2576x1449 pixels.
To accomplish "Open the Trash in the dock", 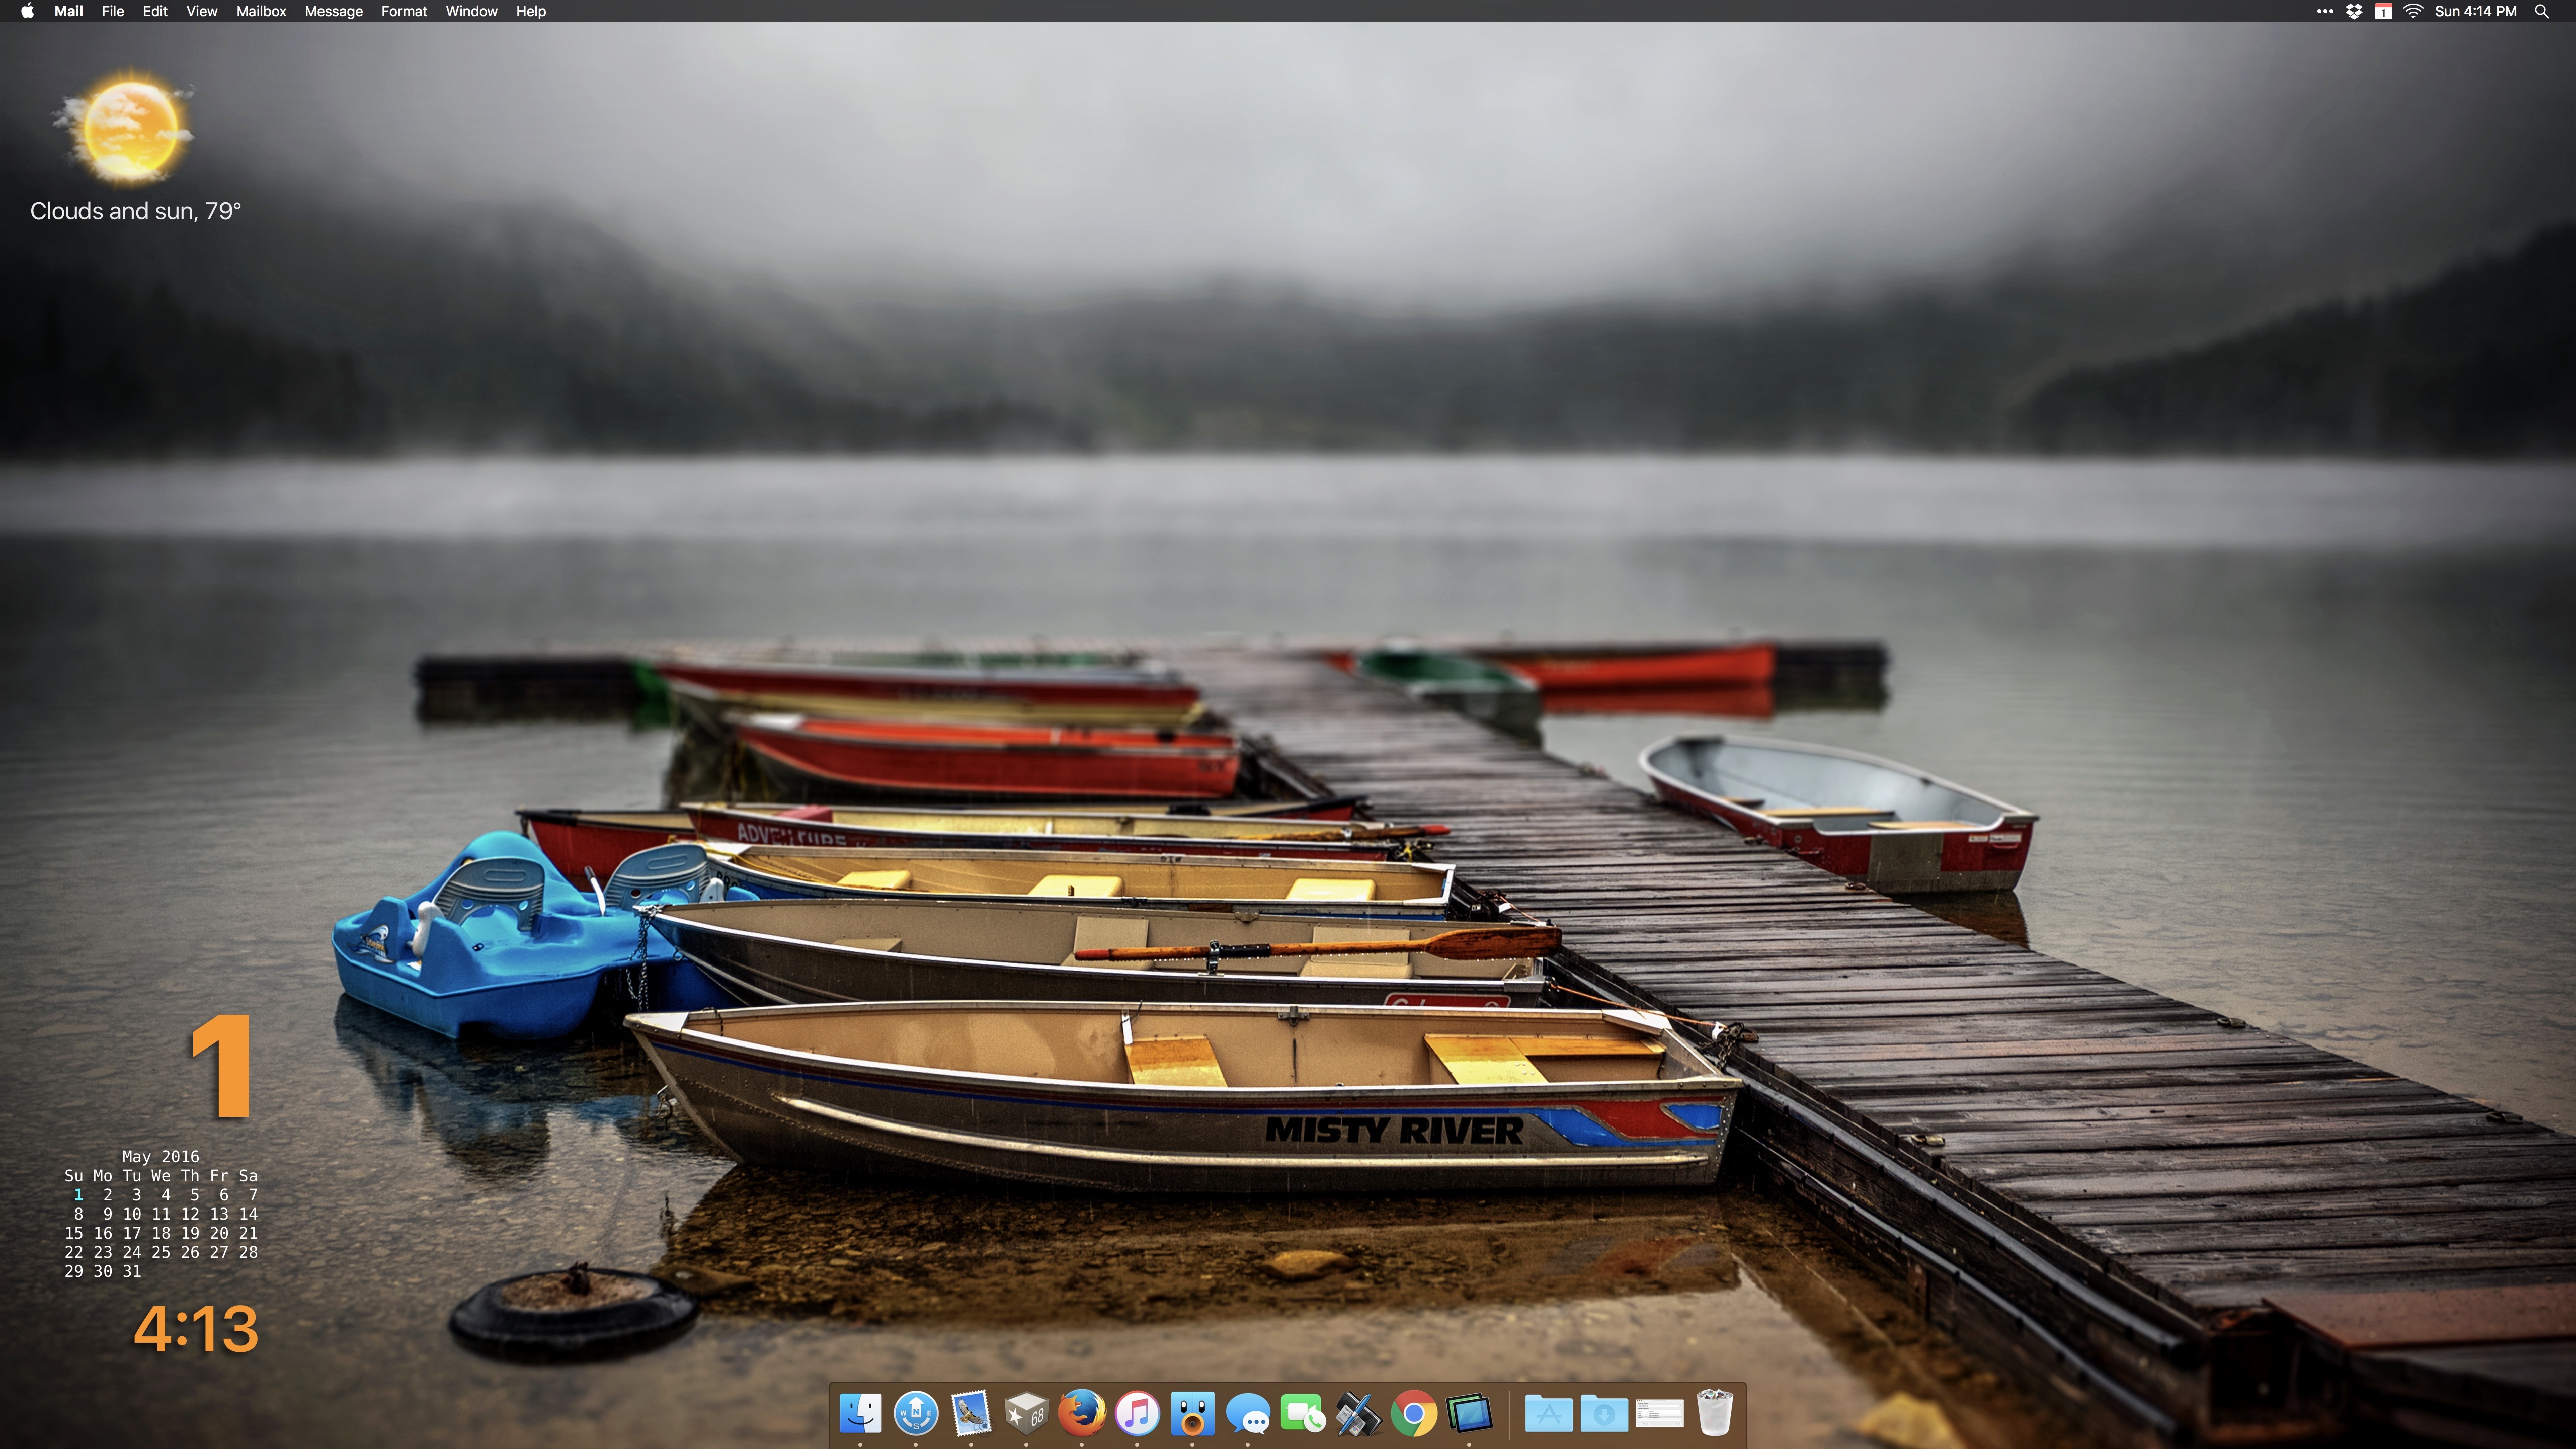I will point(1714,1412).
